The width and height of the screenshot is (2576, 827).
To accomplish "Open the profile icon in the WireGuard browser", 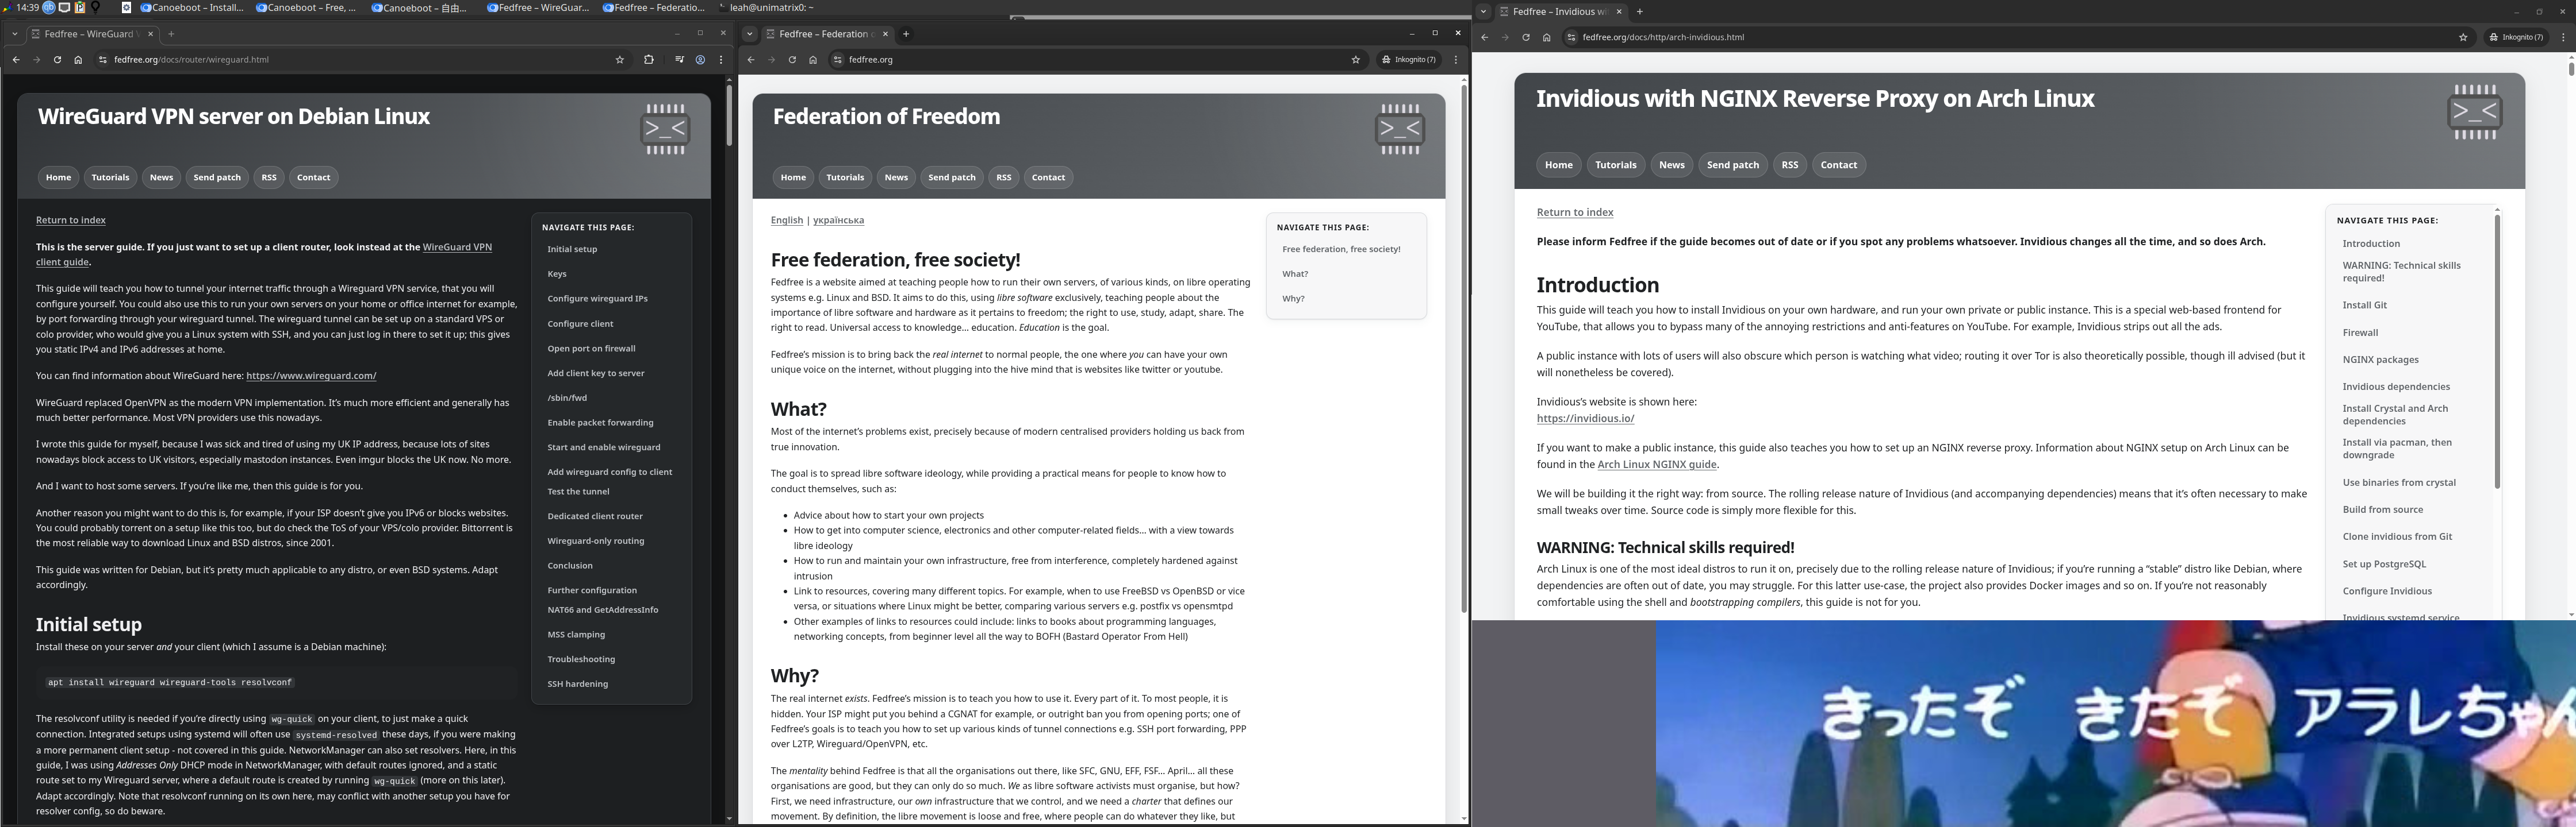I will [x=700, y=60].
